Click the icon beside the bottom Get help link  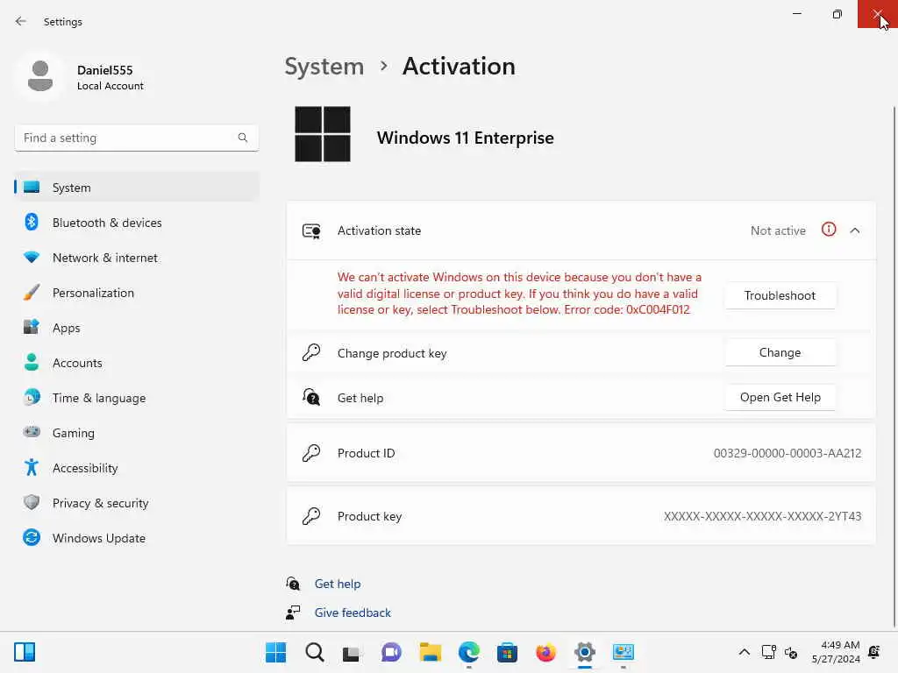click(293, 584)
